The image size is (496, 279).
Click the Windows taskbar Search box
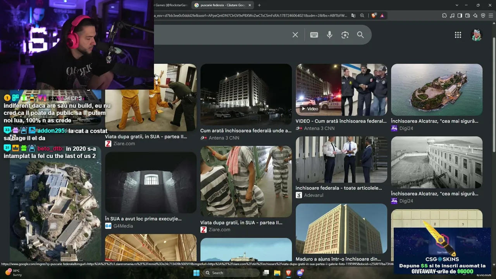[x=231, y=273]
